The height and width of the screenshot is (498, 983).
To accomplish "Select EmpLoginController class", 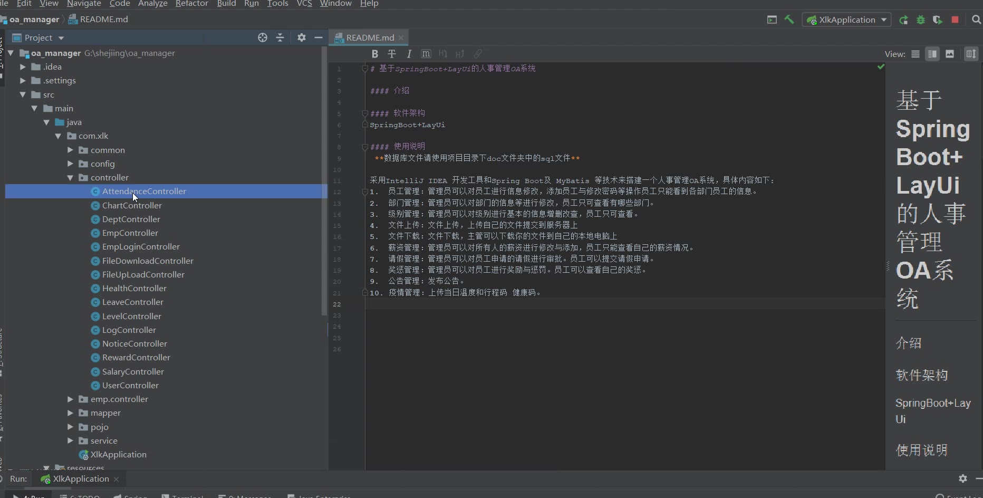I will tap(141, 247).
